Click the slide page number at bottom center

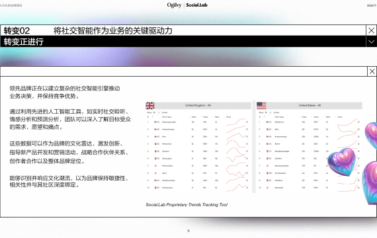[x=188, y=231]
